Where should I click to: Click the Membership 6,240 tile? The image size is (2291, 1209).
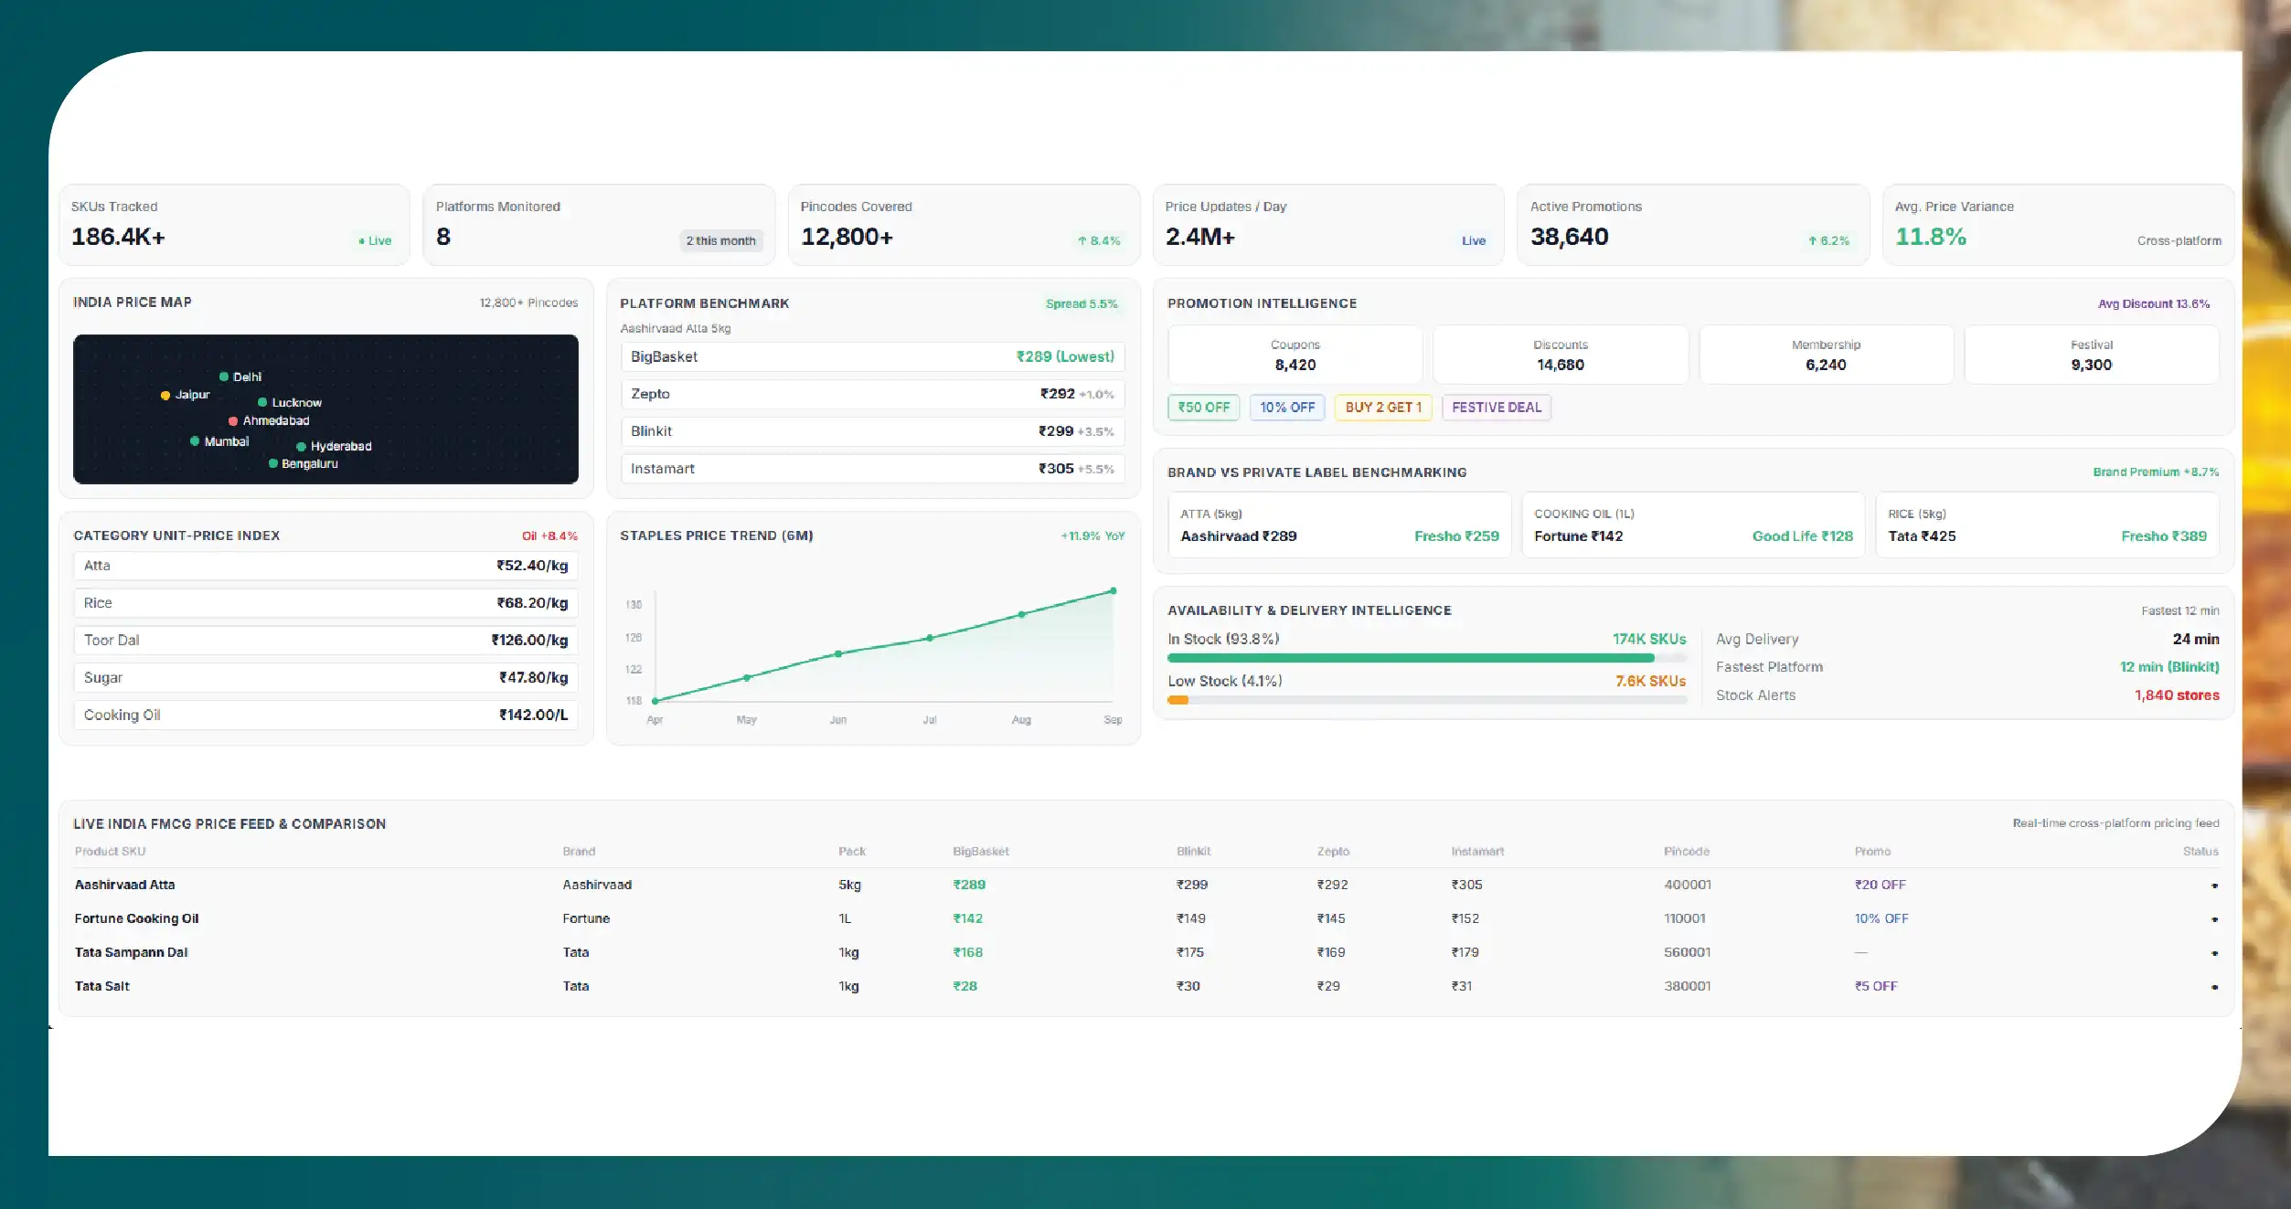point(1826,355)
